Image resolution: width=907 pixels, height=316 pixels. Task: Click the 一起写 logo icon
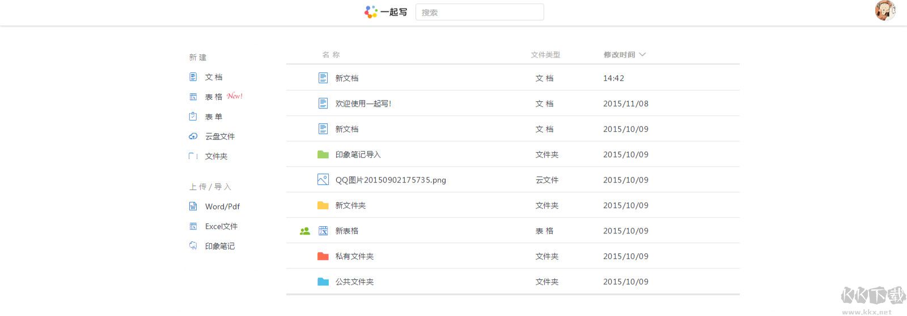371,12
